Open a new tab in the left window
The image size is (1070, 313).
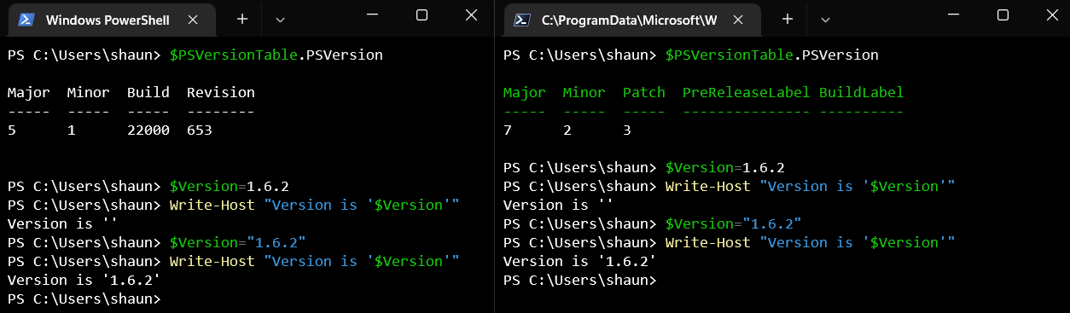tap(242, 19)
